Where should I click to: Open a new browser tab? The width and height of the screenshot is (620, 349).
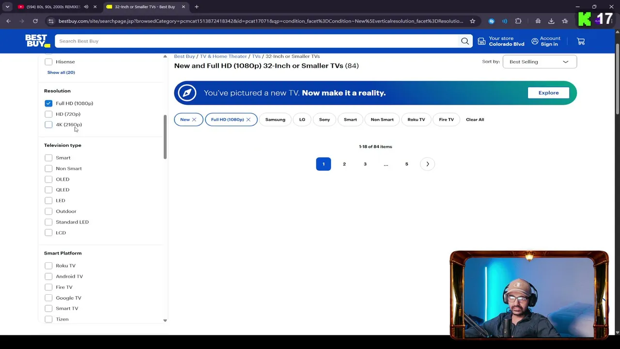[197, 7]
